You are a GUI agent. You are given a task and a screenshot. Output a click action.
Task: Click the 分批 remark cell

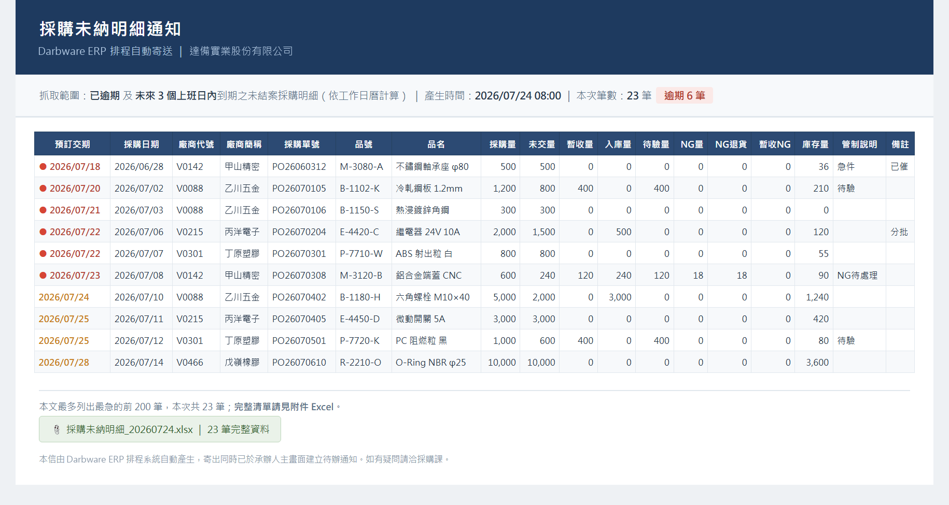coord(899,232)
